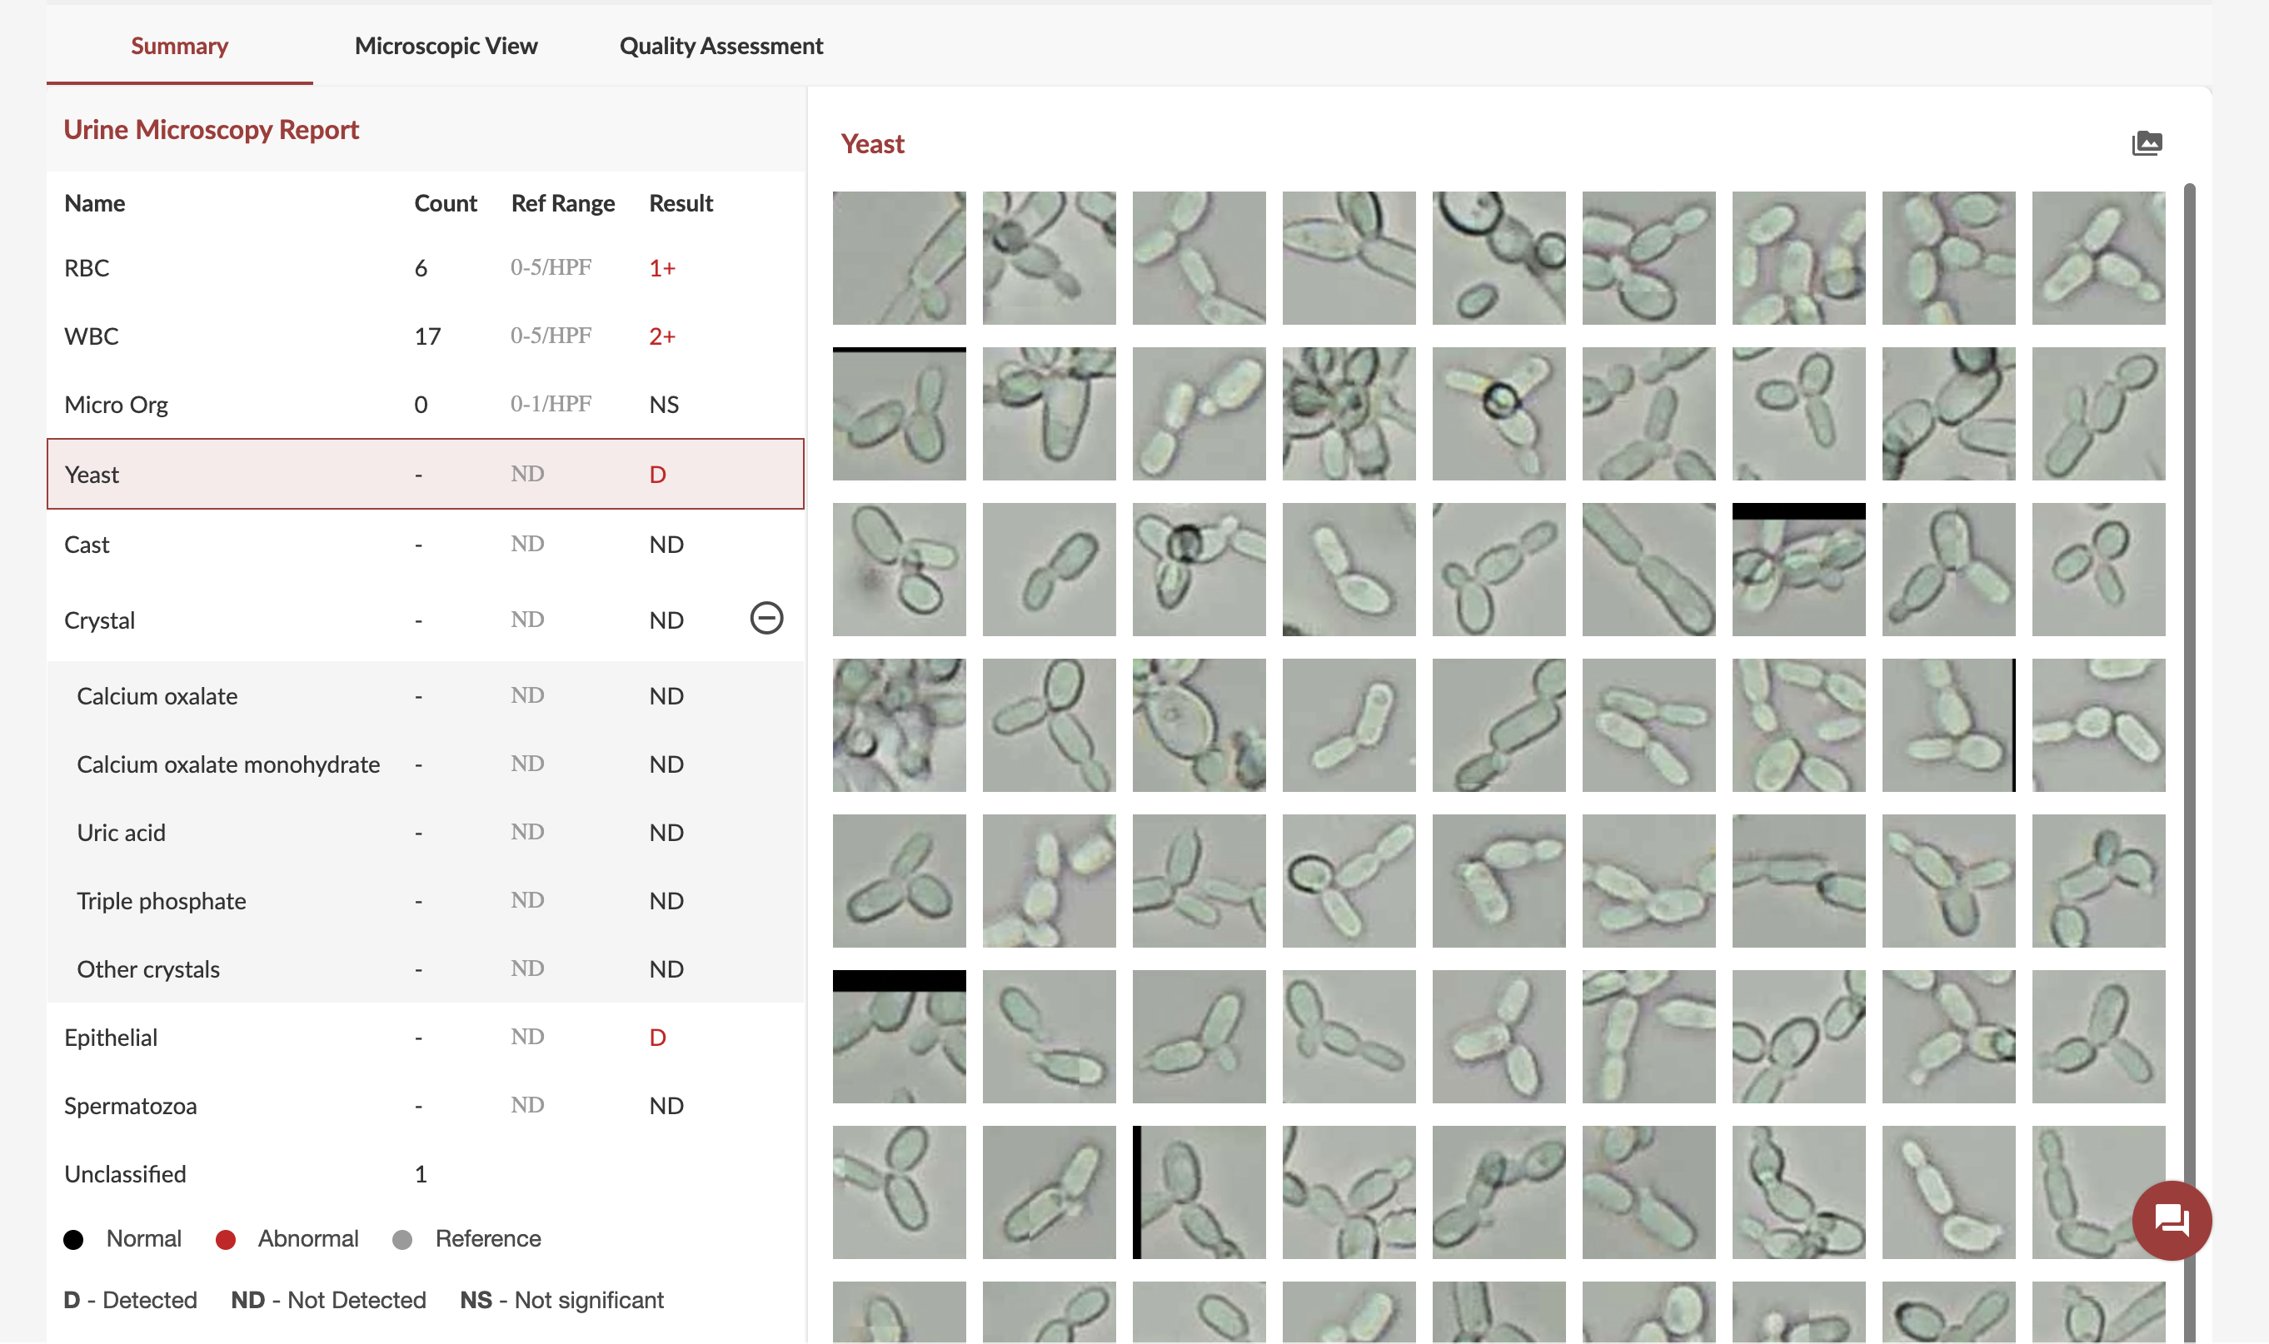Collapse the Crystal row with minus icon
The height and width of the screenshot is (1344, 2269).
766,619
